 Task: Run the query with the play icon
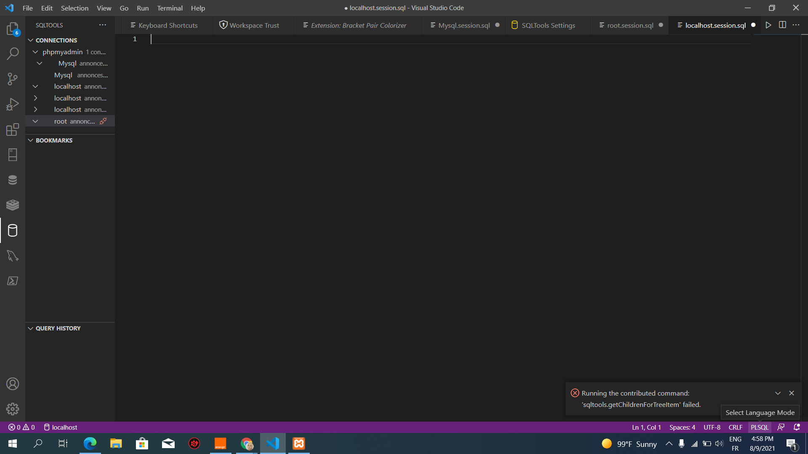click(768, 25)
